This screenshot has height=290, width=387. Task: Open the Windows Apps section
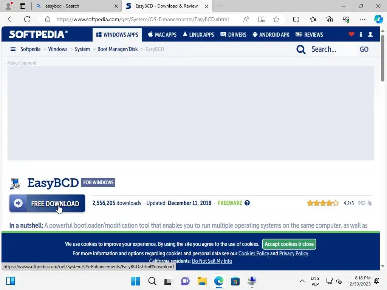(x=117, y=35)
